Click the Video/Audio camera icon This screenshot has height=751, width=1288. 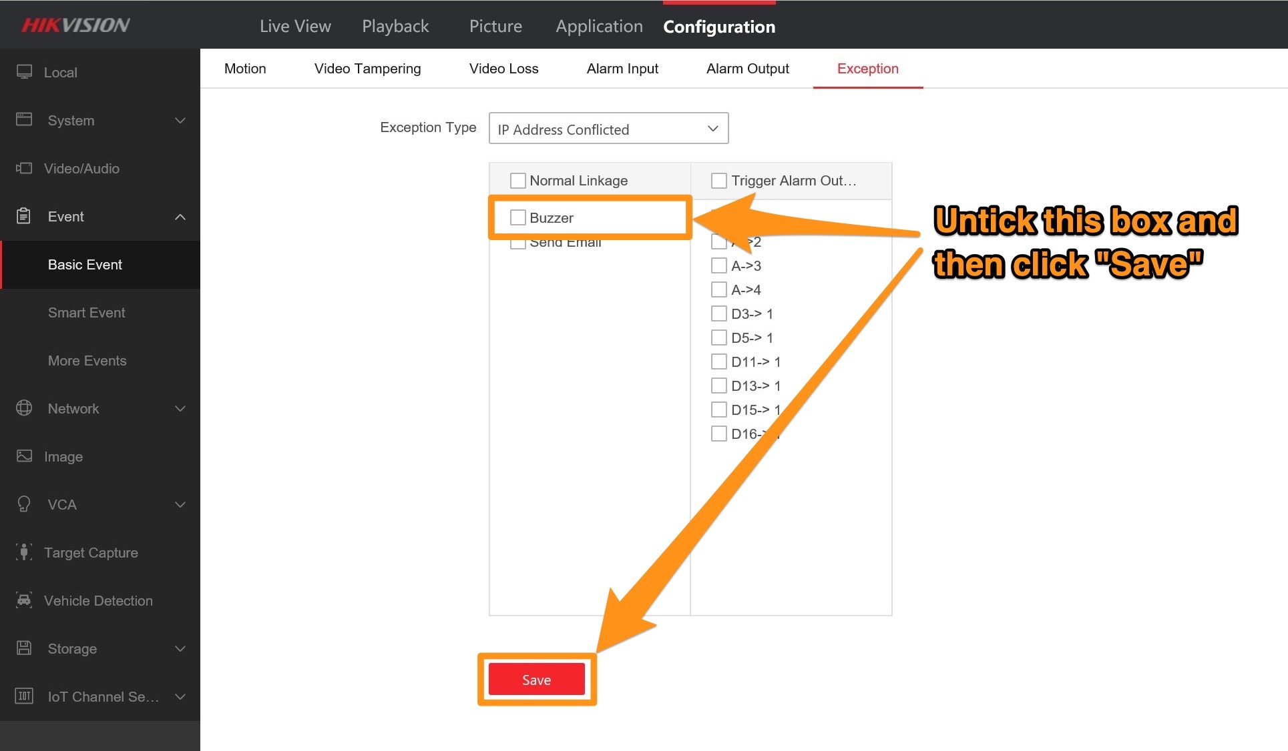(x=24, y=168)
